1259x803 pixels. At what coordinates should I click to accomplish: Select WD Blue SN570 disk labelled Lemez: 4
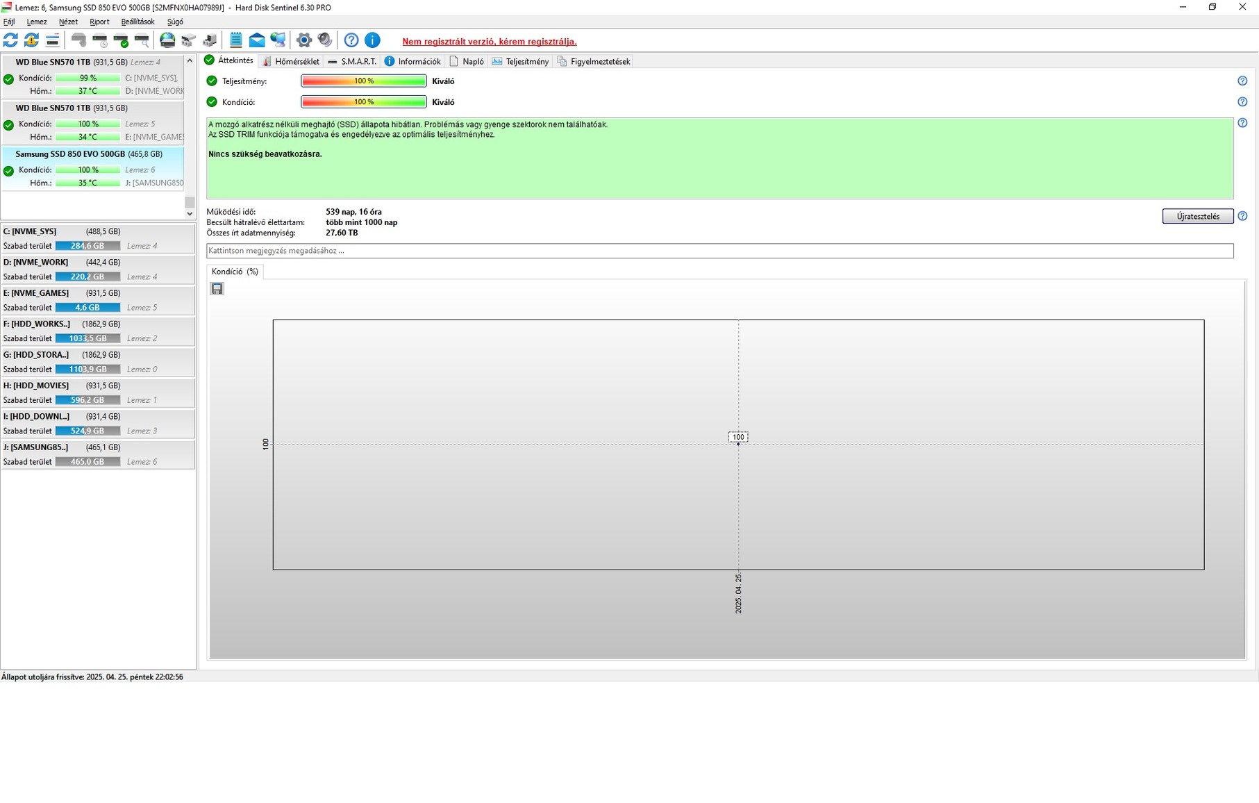[93, 76]
